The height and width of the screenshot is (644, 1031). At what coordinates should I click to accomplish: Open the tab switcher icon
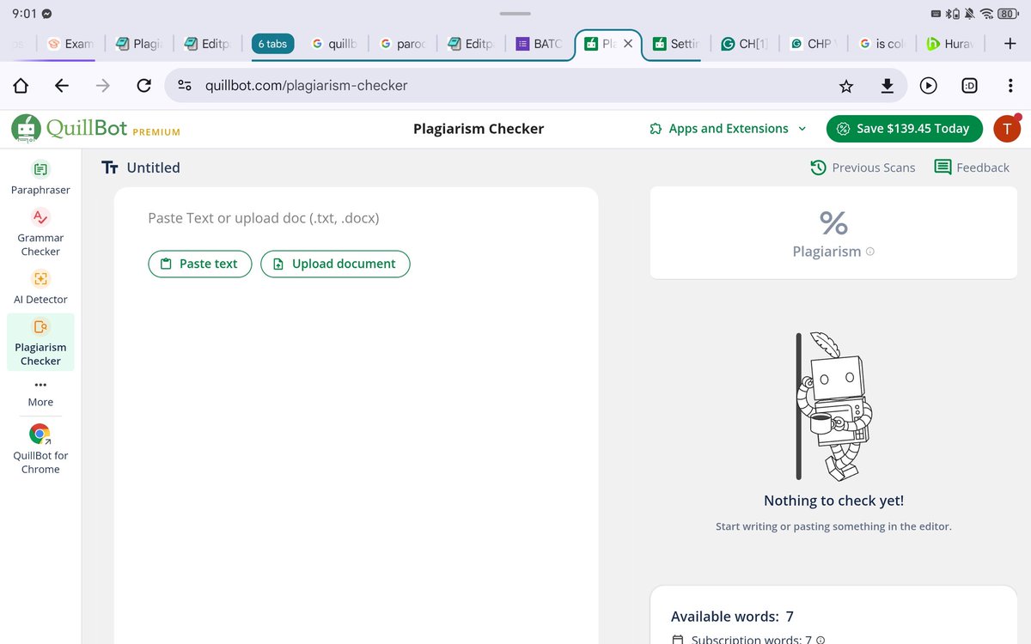pos(969,85)
